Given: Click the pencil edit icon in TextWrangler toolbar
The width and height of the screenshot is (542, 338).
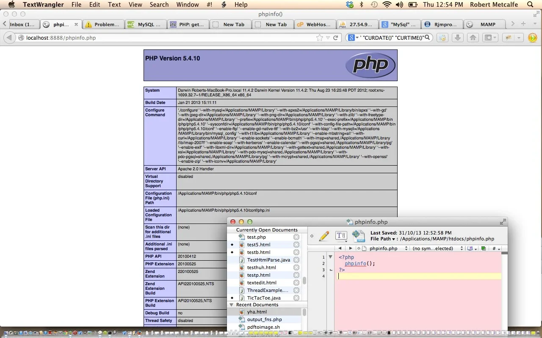Looking at the screenshot, I should 324,236.
